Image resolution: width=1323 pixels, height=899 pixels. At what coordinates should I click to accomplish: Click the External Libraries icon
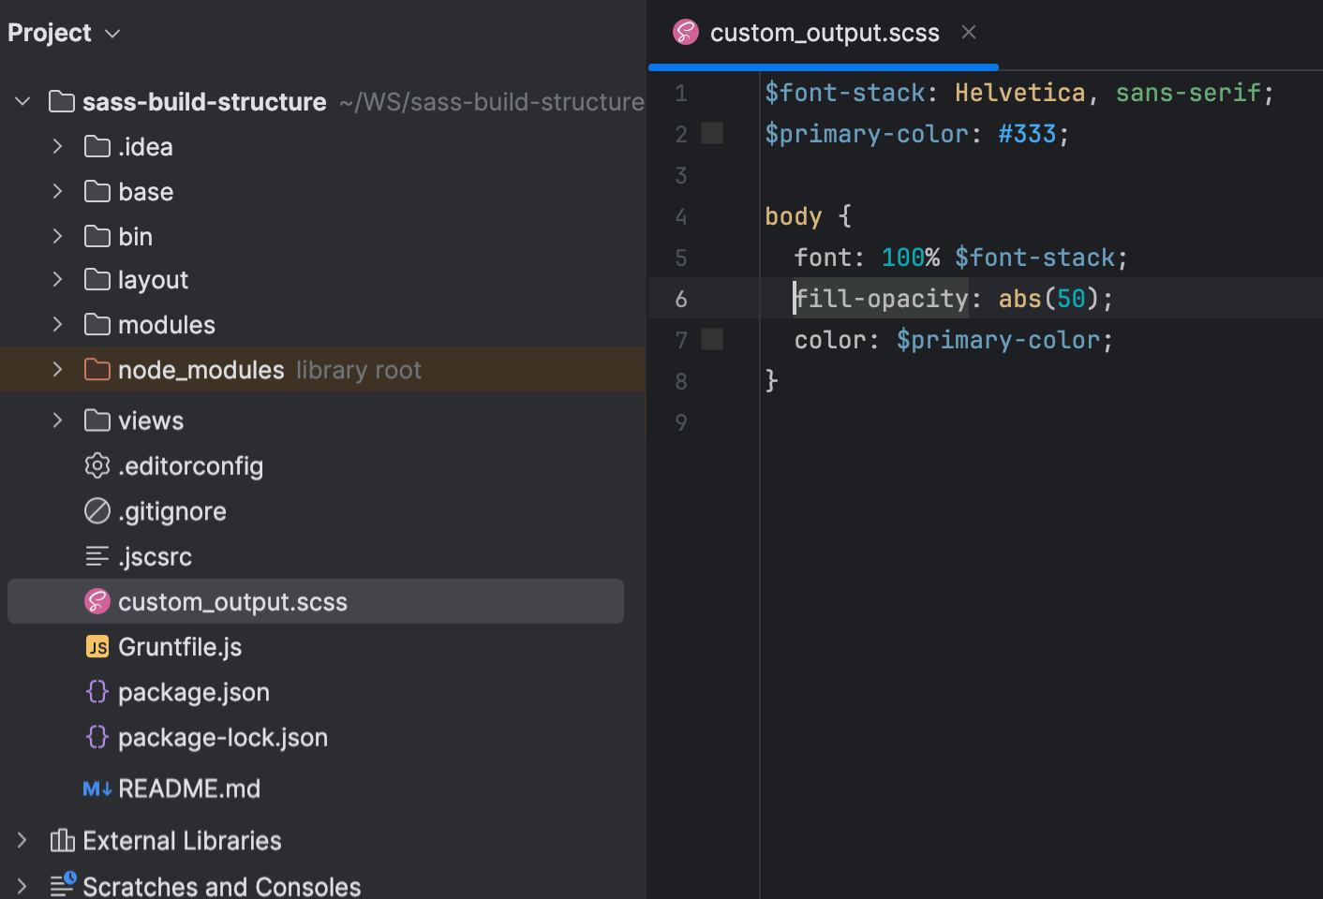coord(62,840)
